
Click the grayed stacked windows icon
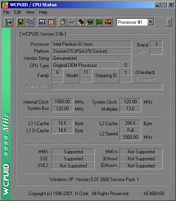(72, 22)
